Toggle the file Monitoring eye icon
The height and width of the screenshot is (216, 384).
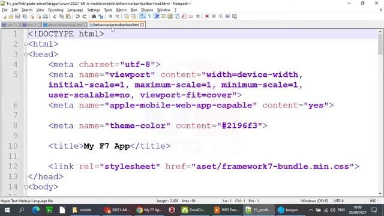coord(197,16)
